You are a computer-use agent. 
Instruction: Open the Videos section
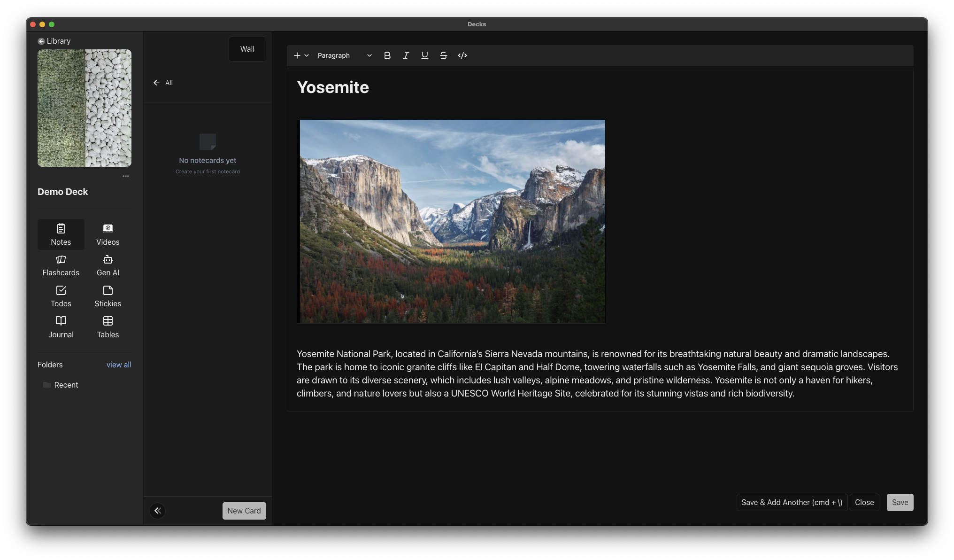pyautogui.click(x=107, y=234)
